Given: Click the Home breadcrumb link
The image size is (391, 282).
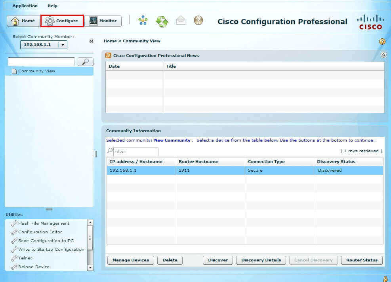Looking at the screenshot, I should tap(110, 41).
